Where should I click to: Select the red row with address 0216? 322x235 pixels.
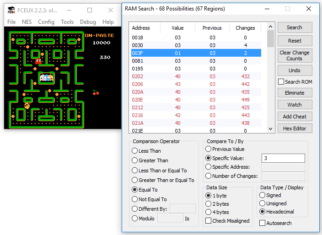196,115
